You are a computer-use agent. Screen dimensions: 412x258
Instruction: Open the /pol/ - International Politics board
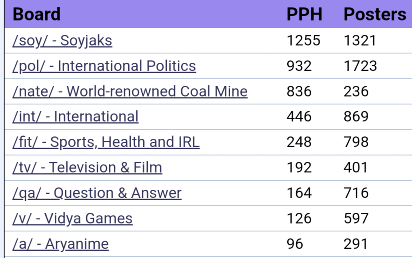(104, 66)
